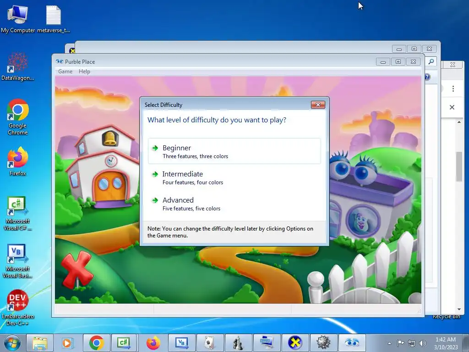
Task: Click the scroll up arrow in the right background window
Action: coord(459,122)
